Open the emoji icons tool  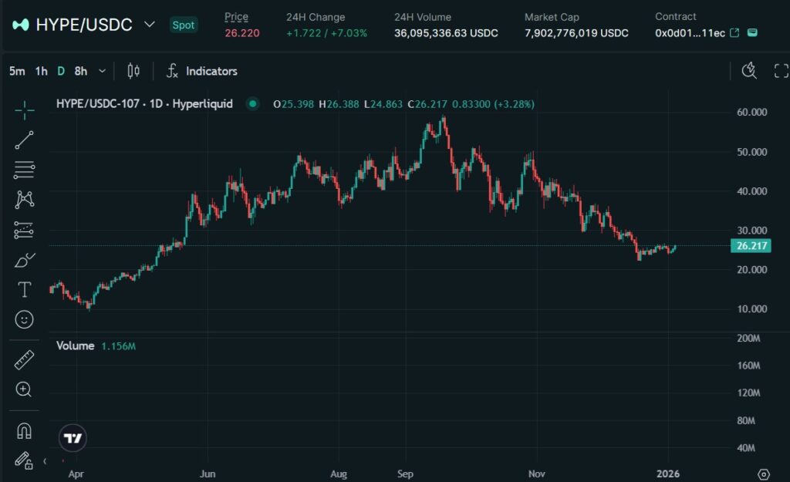pyautogui.click(x=25, y=319)
